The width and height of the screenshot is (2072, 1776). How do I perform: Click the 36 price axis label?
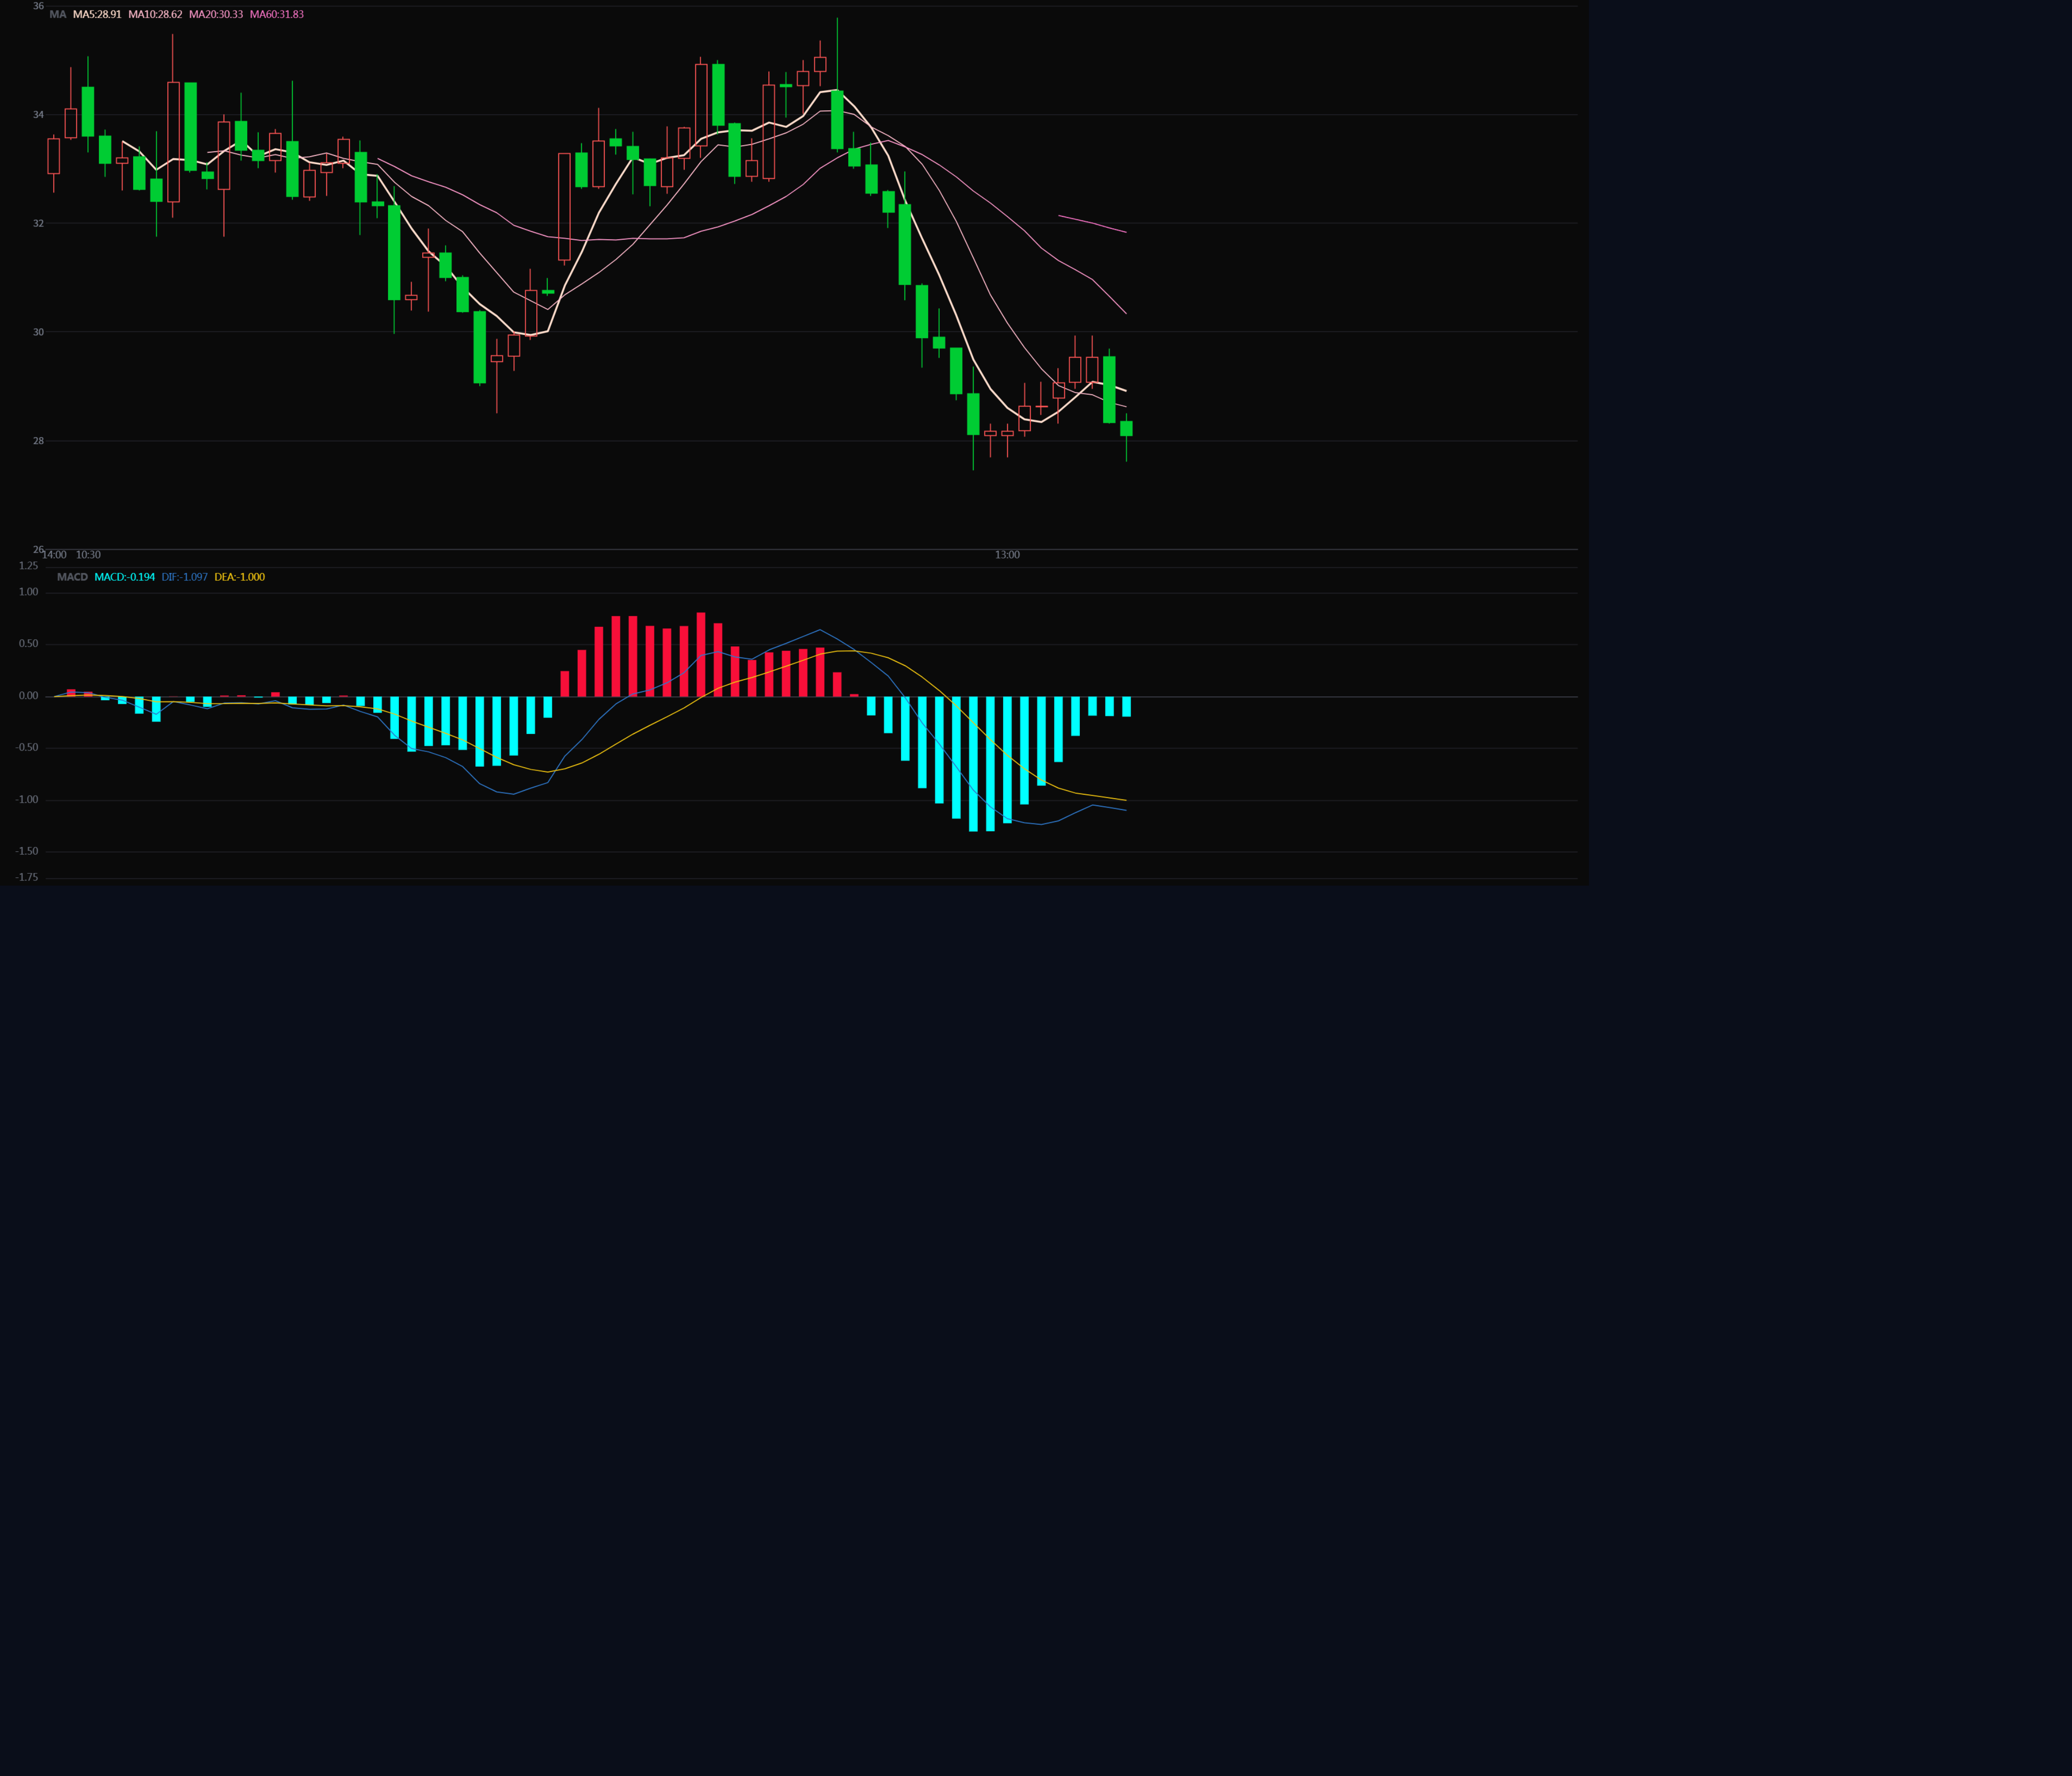38,6
